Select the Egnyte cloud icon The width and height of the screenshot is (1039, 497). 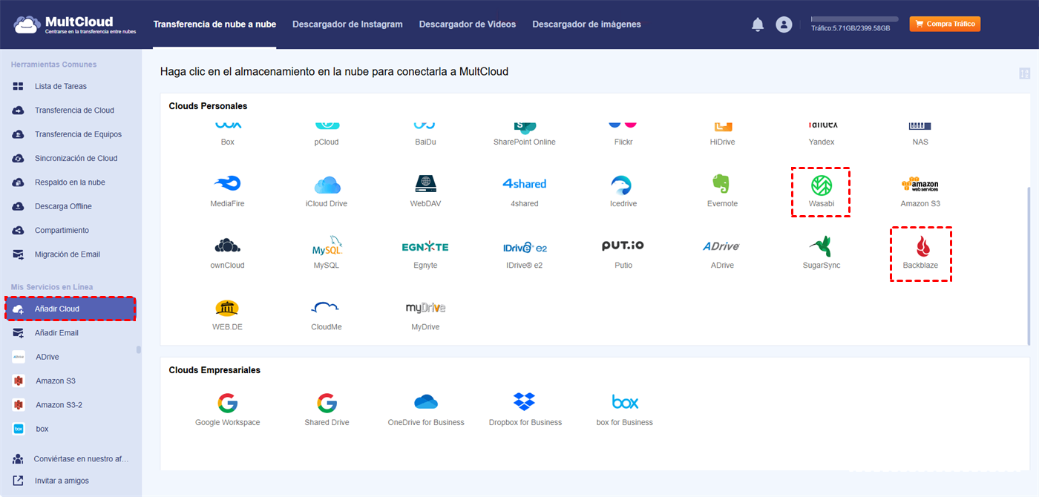[425, 246]
